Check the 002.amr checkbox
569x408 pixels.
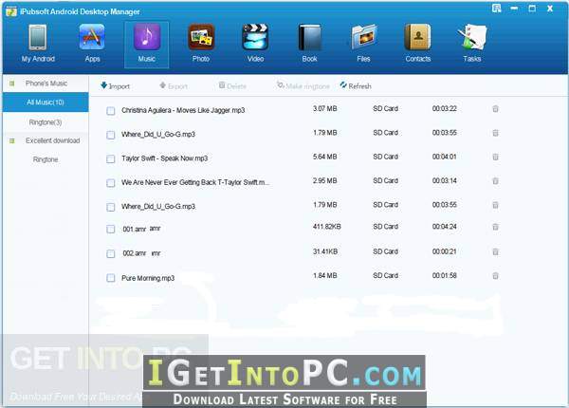[x=111, y=253]
